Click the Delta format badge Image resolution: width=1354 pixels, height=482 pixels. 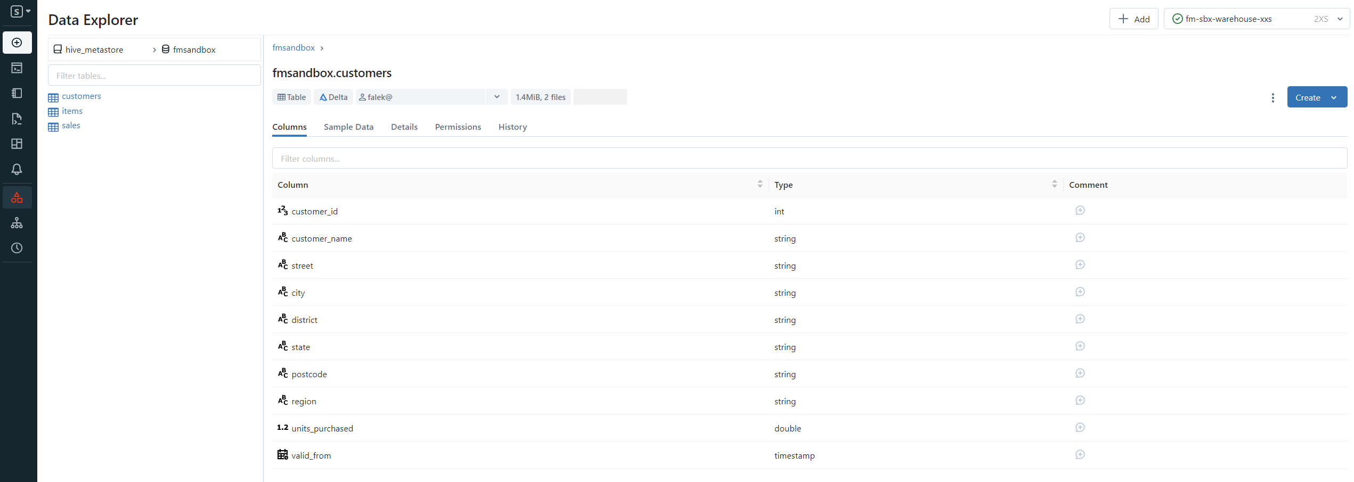pos(333,97)
